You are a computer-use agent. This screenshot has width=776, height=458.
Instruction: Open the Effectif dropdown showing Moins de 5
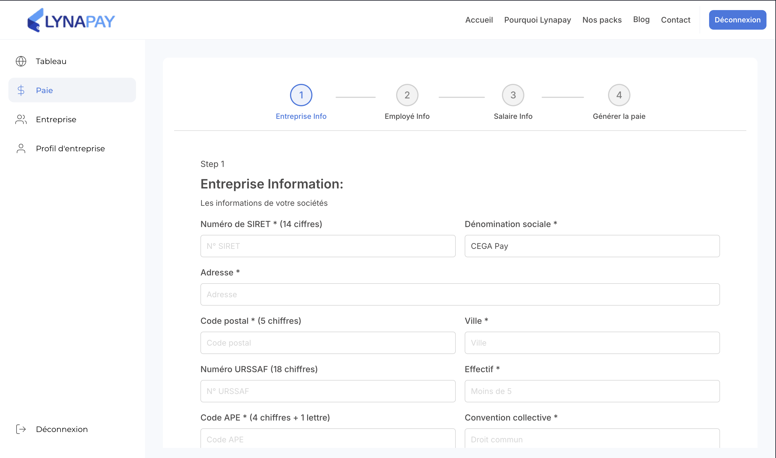point(592,391)
